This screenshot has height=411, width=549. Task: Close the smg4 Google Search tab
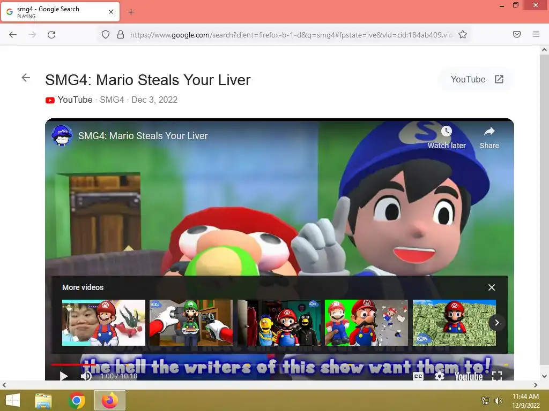pyautogui.click(x=110, y=12)
